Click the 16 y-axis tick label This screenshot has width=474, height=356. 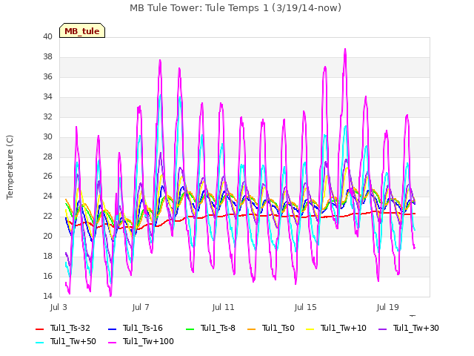(x=47, y=276)
